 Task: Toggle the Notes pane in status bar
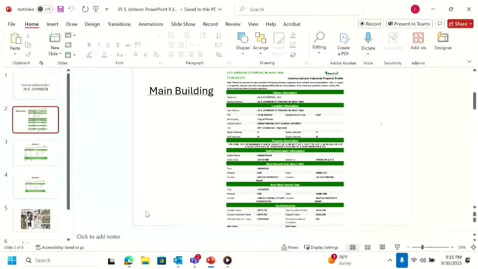(x=290, y=247)
